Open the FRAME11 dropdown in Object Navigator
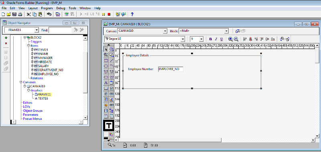 point(37,30)
